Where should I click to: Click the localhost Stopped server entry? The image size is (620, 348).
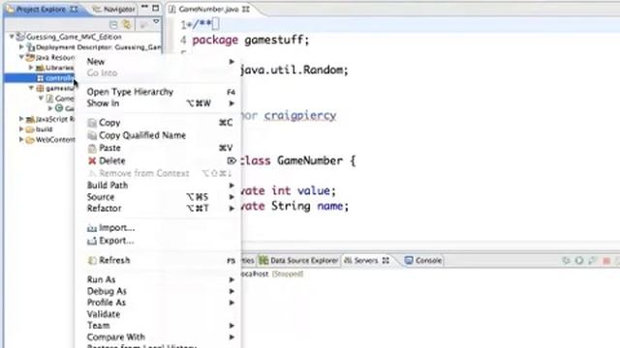(271, 274)
